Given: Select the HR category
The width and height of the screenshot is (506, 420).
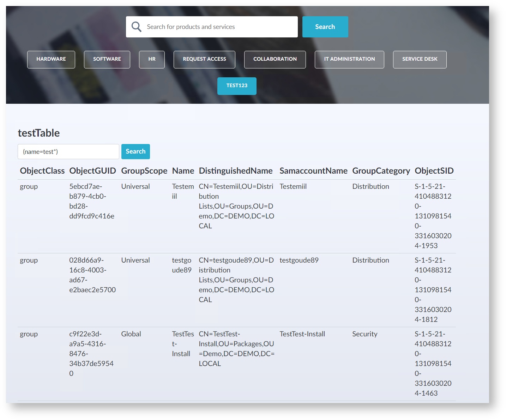Looking at the screenshot, I should [152, 59].
